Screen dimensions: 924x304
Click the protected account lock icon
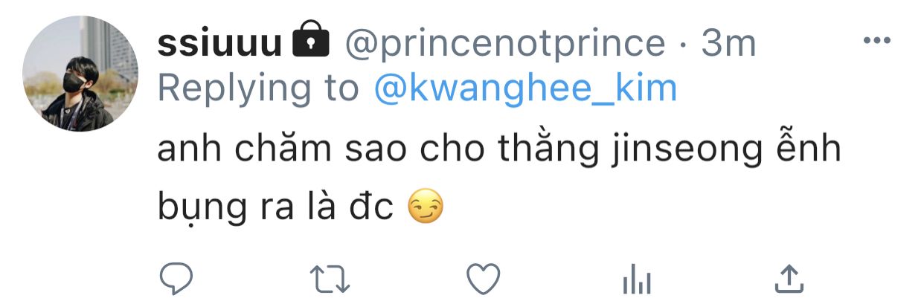click(311, 43)
